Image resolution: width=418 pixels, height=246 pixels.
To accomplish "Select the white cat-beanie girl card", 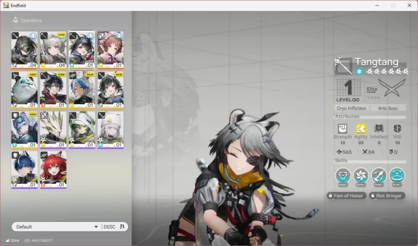I will 111,130.
